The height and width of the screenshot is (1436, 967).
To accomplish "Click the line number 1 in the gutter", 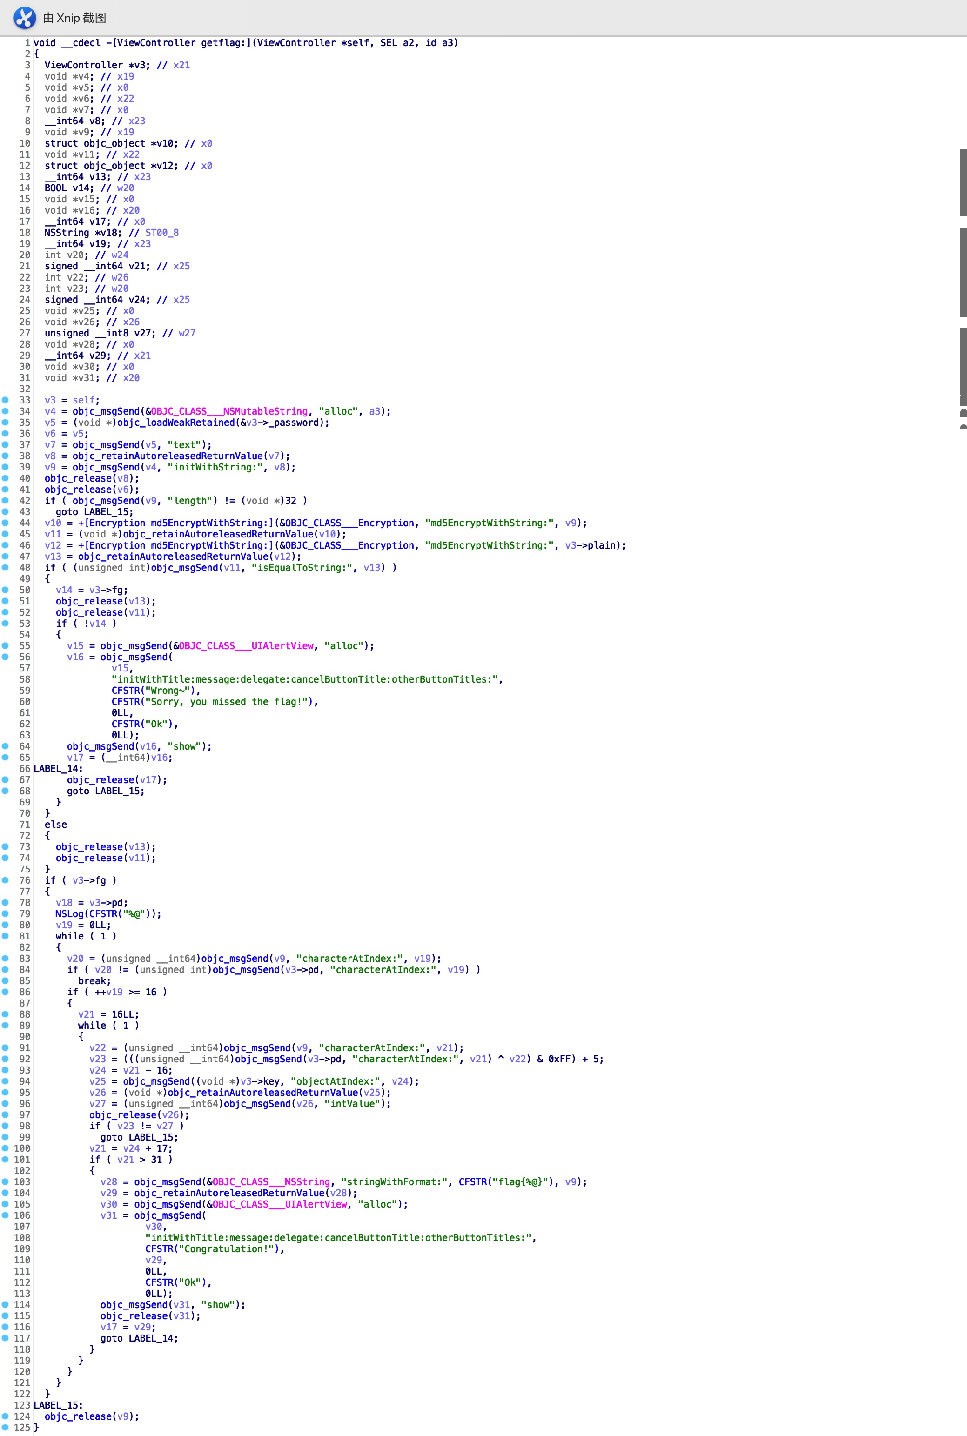I will [x=27, y=42].
